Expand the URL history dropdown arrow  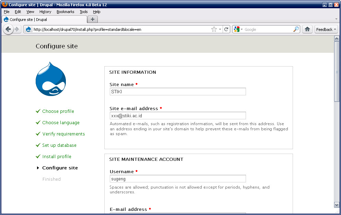[x=220, y=29]
